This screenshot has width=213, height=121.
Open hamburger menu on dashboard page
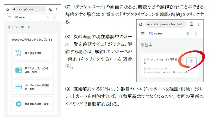coord(9,17)
